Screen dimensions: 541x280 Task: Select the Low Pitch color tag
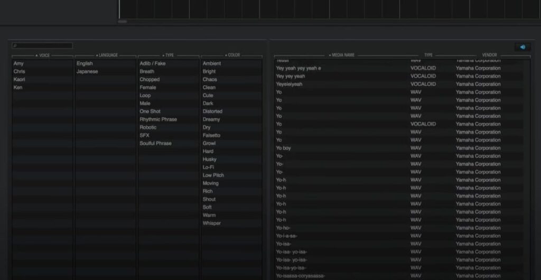coord(232,175)
